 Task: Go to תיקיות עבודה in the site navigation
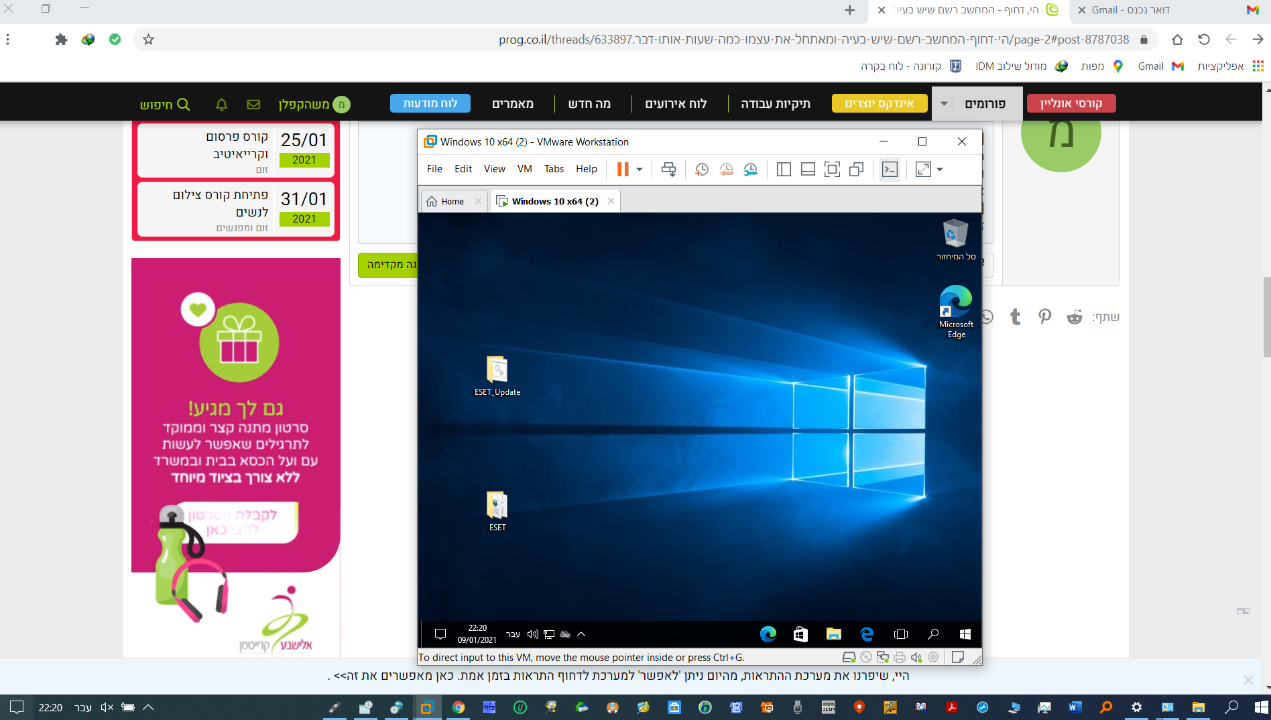pyautogui.click(x=776, y=104)
